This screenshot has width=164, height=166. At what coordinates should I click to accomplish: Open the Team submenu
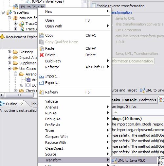click(74, 131)
